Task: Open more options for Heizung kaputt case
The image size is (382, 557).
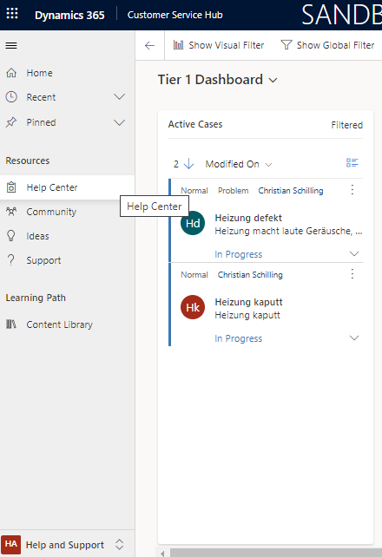Action: pos(352,274)
